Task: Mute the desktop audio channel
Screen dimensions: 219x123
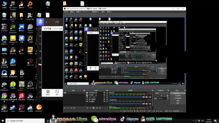Action: pos(147,97)
